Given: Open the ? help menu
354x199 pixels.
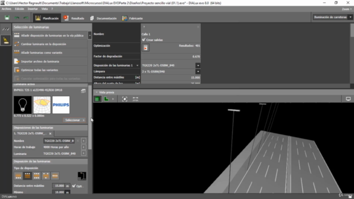Looking at the screenshot, I should click(52, 9).
